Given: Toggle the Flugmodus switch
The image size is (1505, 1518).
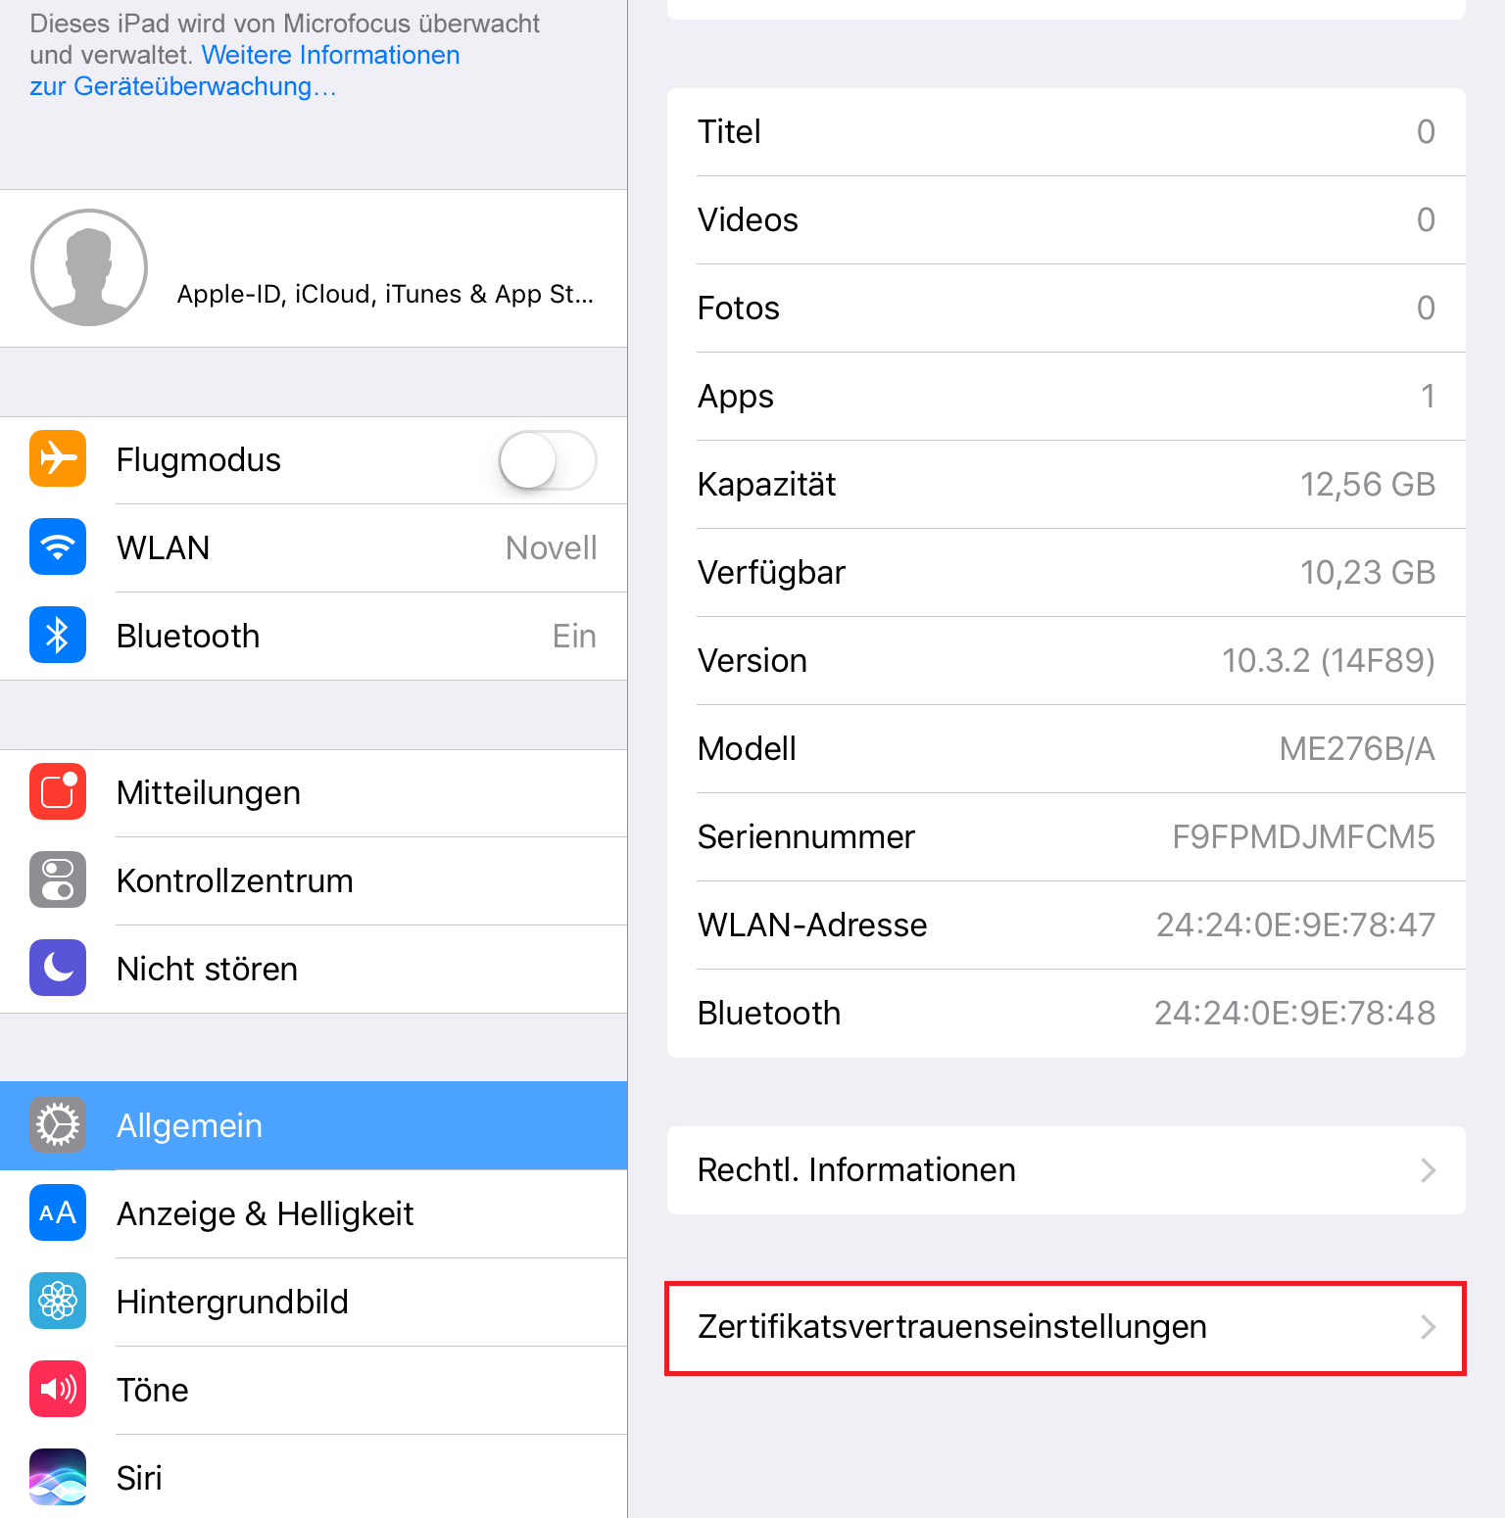Looking at the screenshot, I should [548, 460].
